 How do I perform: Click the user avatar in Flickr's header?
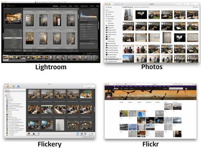point(186,88)
